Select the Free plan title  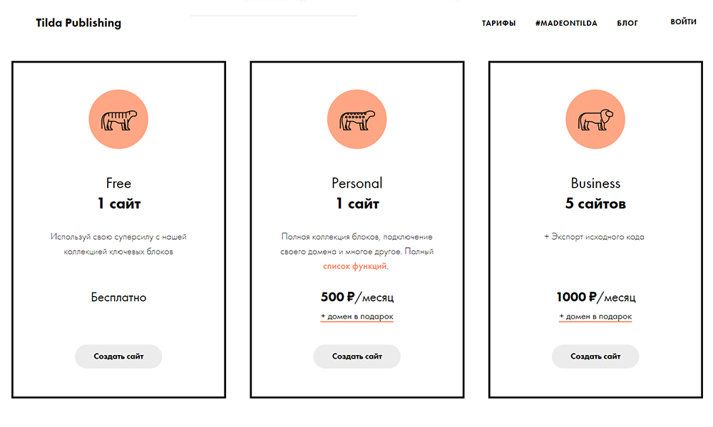(x=118, y=184)
